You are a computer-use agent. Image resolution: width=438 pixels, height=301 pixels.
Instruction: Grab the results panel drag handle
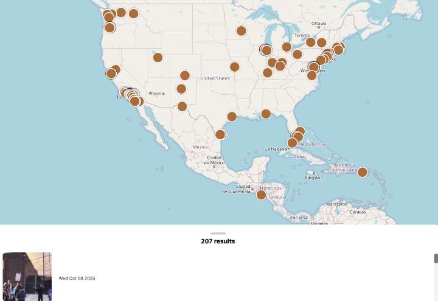pos(218,233)
